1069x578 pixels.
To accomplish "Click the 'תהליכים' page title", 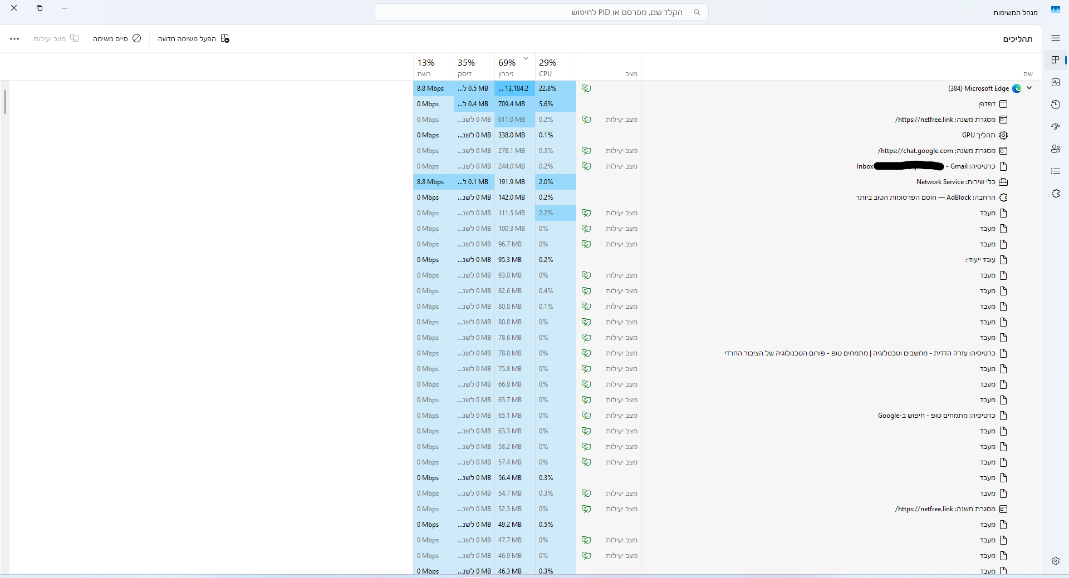I will point(1018,39).
